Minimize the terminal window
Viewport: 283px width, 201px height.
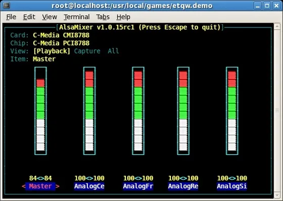[x=258, y=6]
